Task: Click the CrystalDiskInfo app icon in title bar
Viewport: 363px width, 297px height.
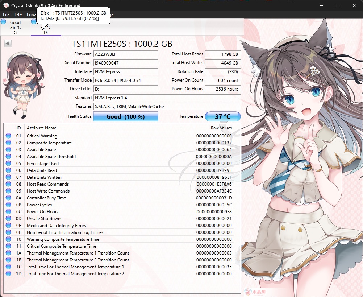Action: click(5, 5)
